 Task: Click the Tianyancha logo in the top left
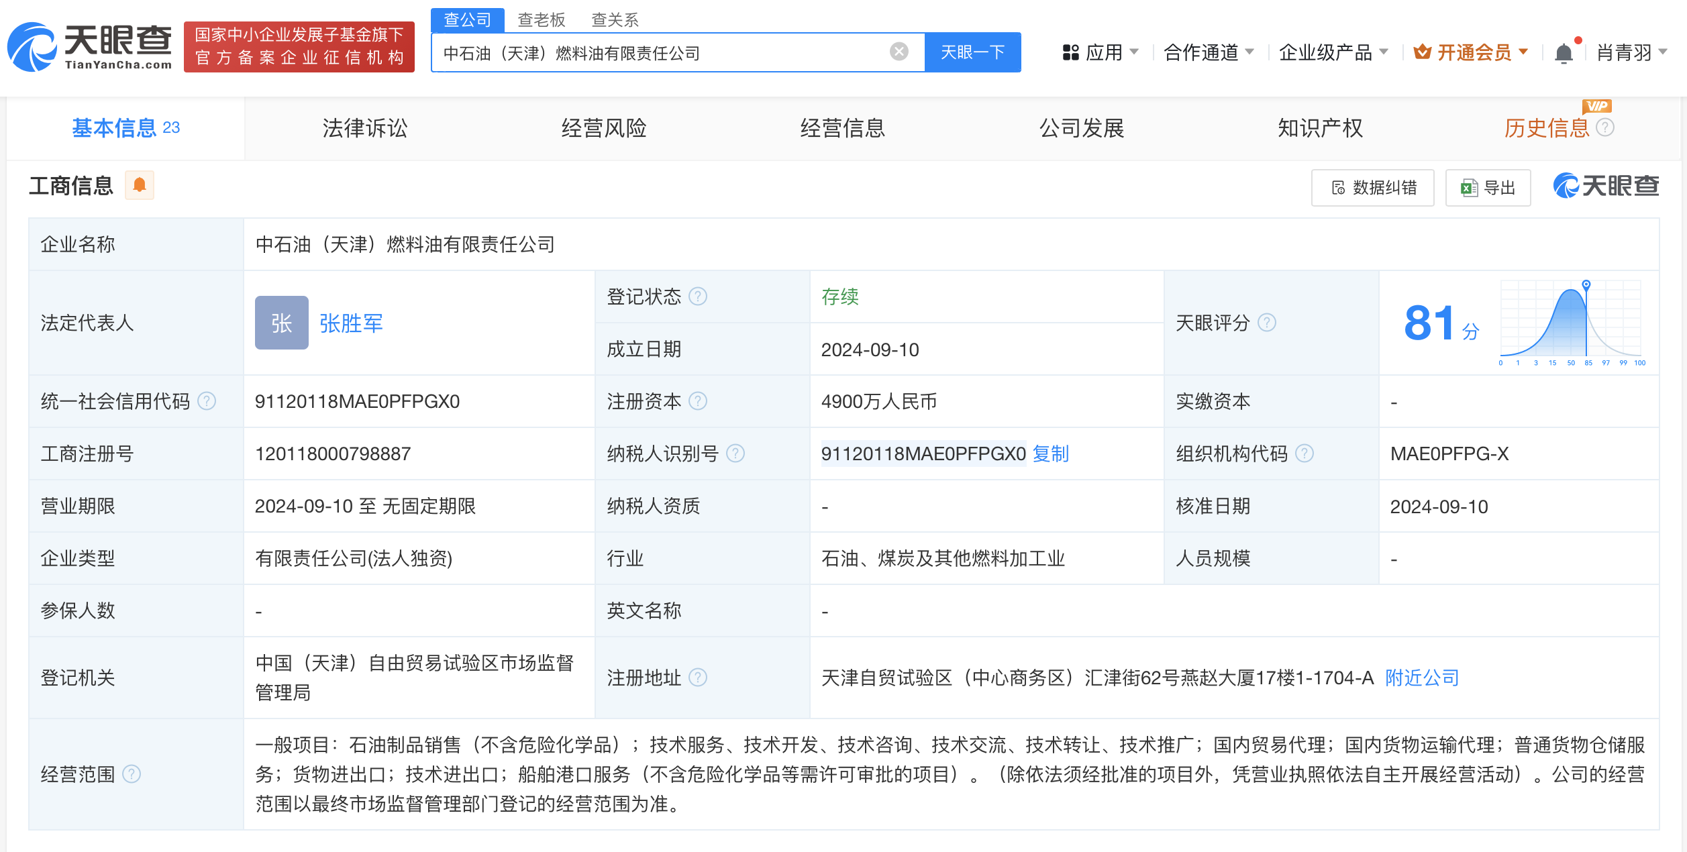coord(87,46)
